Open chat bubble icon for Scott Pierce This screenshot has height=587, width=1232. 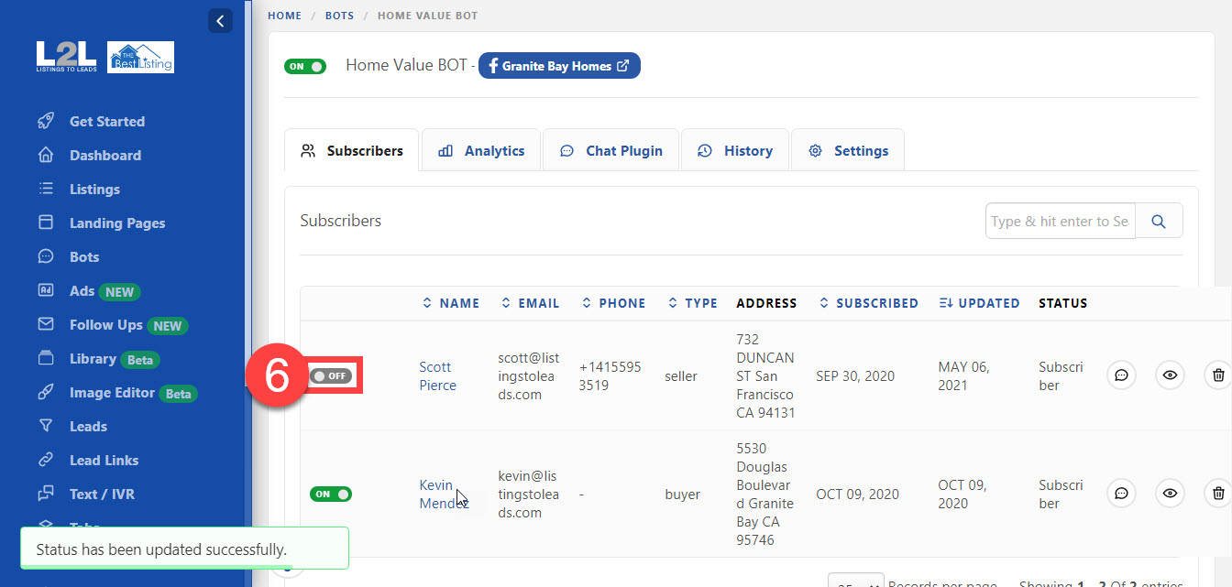[1120, 375]
